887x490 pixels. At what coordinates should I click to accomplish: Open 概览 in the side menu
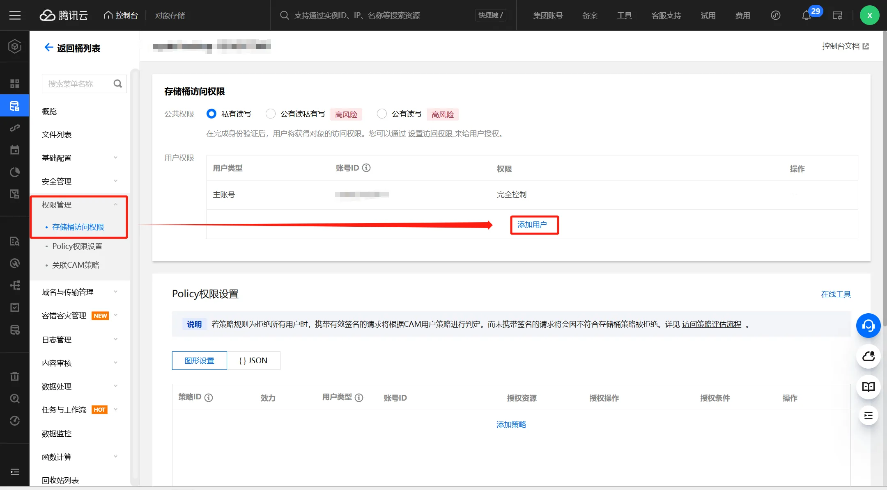click(x=49, y=111)
